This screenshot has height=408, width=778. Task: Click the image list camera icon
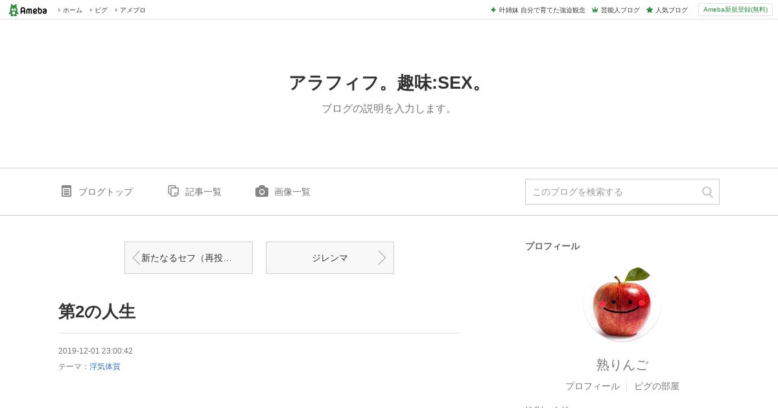(261, 191)
